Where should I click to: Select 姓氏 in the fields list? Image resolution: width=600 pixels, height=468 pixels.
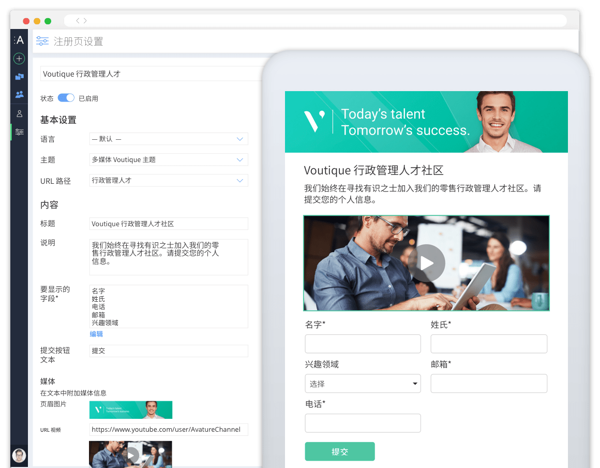(x=98, y=299)
